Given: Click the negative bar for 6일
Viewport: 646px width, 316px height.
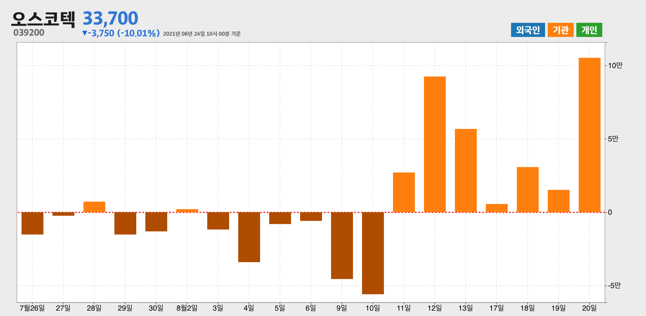Looking at the screenshot, I should coord(311,217).
